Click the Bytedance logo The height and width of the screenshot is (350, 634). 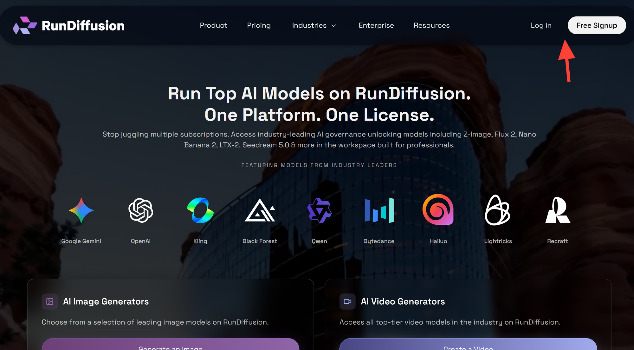[379, 210]
